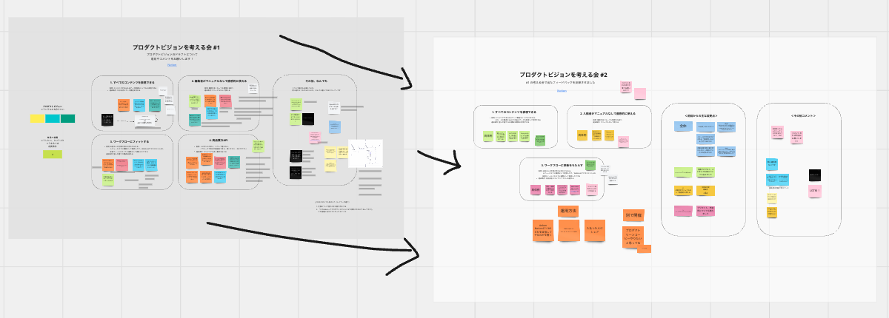Image resolution: width=889 pixels, height=318 pixels.
Task: Select the blue 全体 sticky note
Action: pos(683,126)
